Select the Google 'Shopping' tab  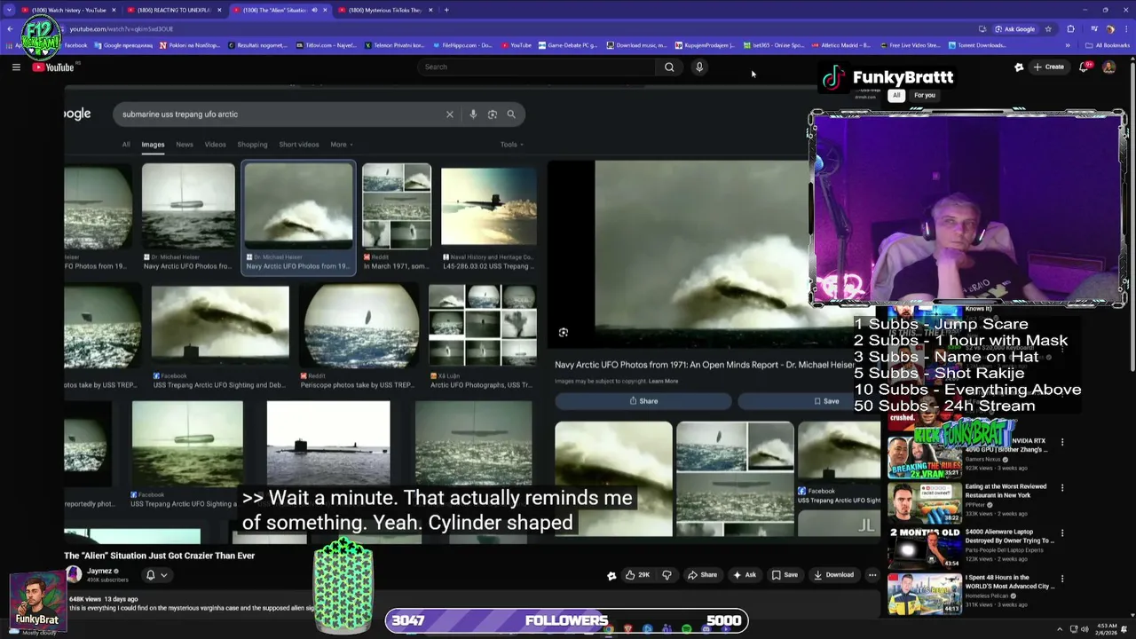click(x=252, y=145)
